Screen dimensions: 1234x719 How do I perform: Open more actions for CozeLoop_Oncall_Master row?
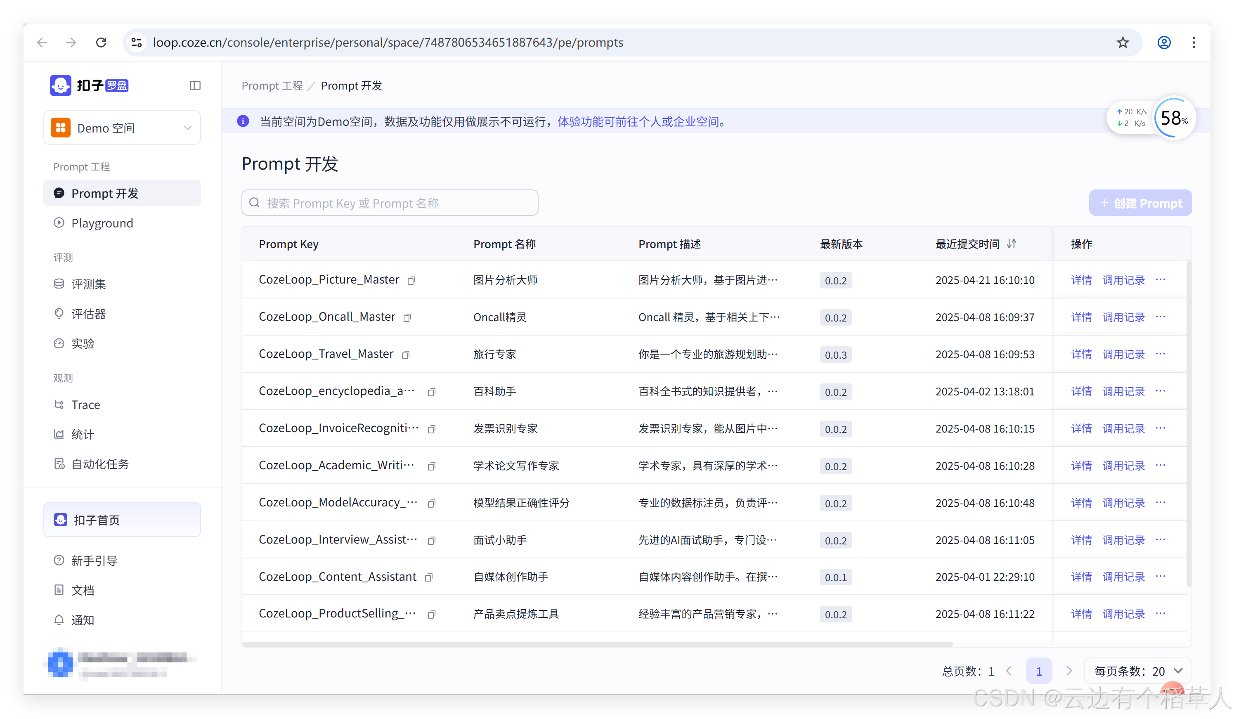(1161, 317)
